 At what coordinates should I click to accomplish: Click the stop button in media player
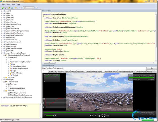coord(99,116)
